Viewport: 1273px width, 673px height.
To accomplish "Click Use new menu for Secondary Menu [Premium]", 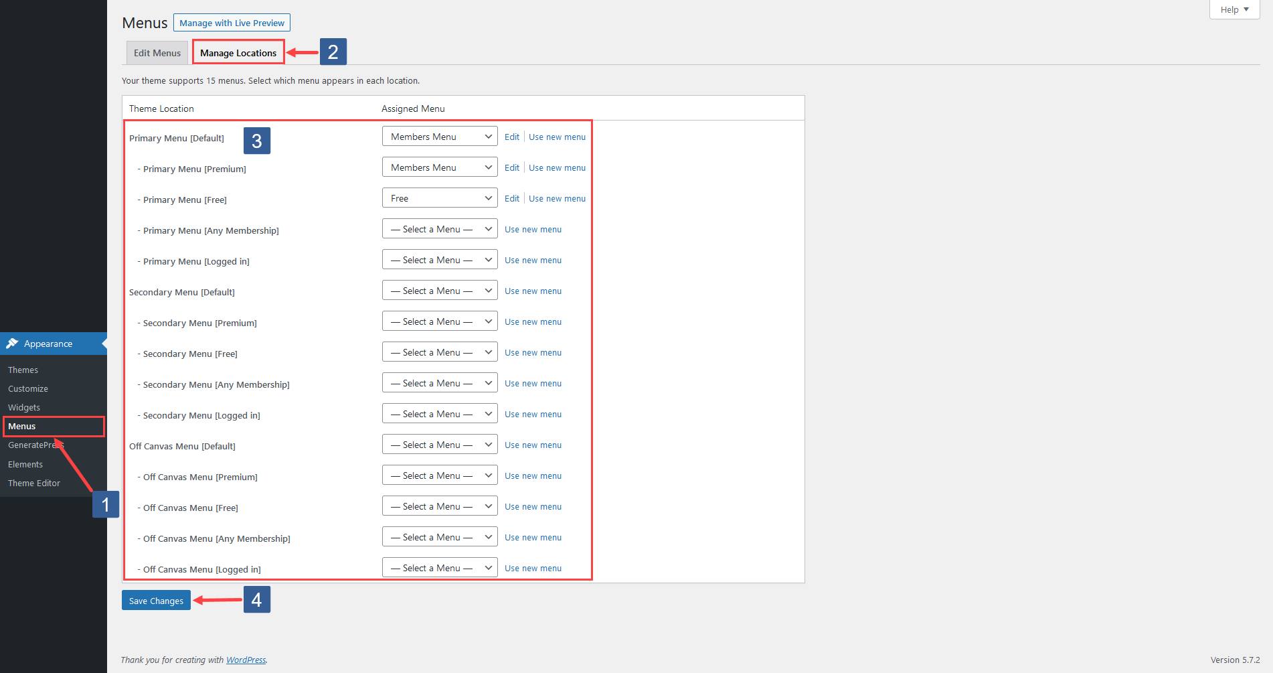I will pyautogui.click(x=533, y=321).
